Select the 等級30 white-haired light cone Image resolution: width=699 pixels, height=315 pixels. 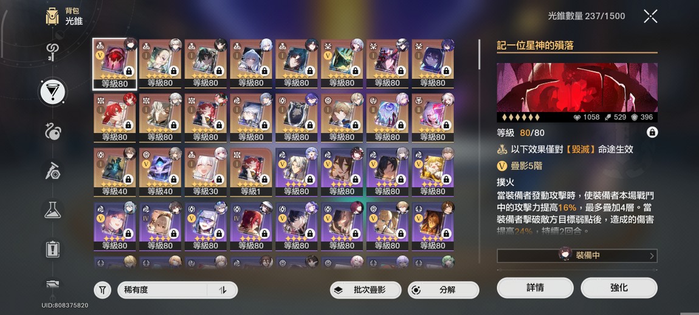(205, 172)
